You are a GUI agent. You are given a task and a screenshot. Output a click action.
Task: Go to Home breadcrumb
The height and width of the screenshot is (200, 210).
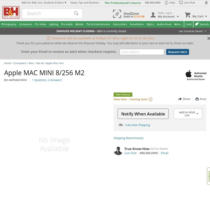tap(7, 63)
